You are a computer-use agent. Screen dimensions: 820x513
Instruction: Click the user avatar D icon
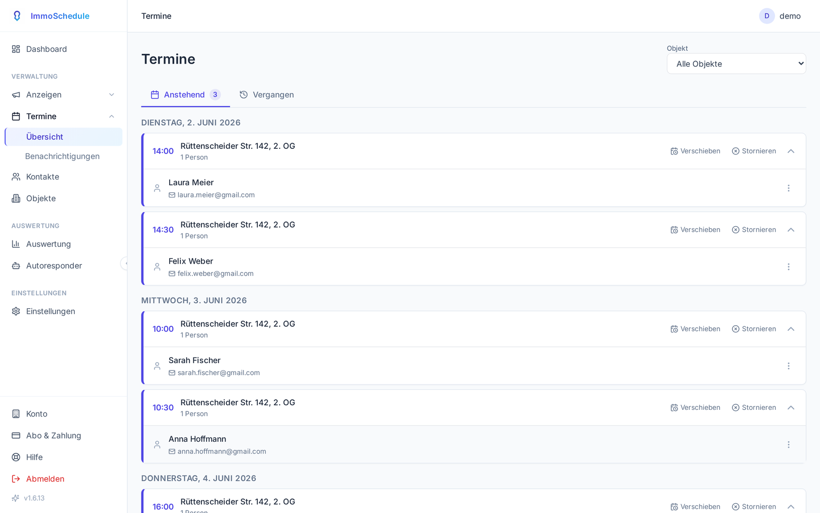coord(767,16)
